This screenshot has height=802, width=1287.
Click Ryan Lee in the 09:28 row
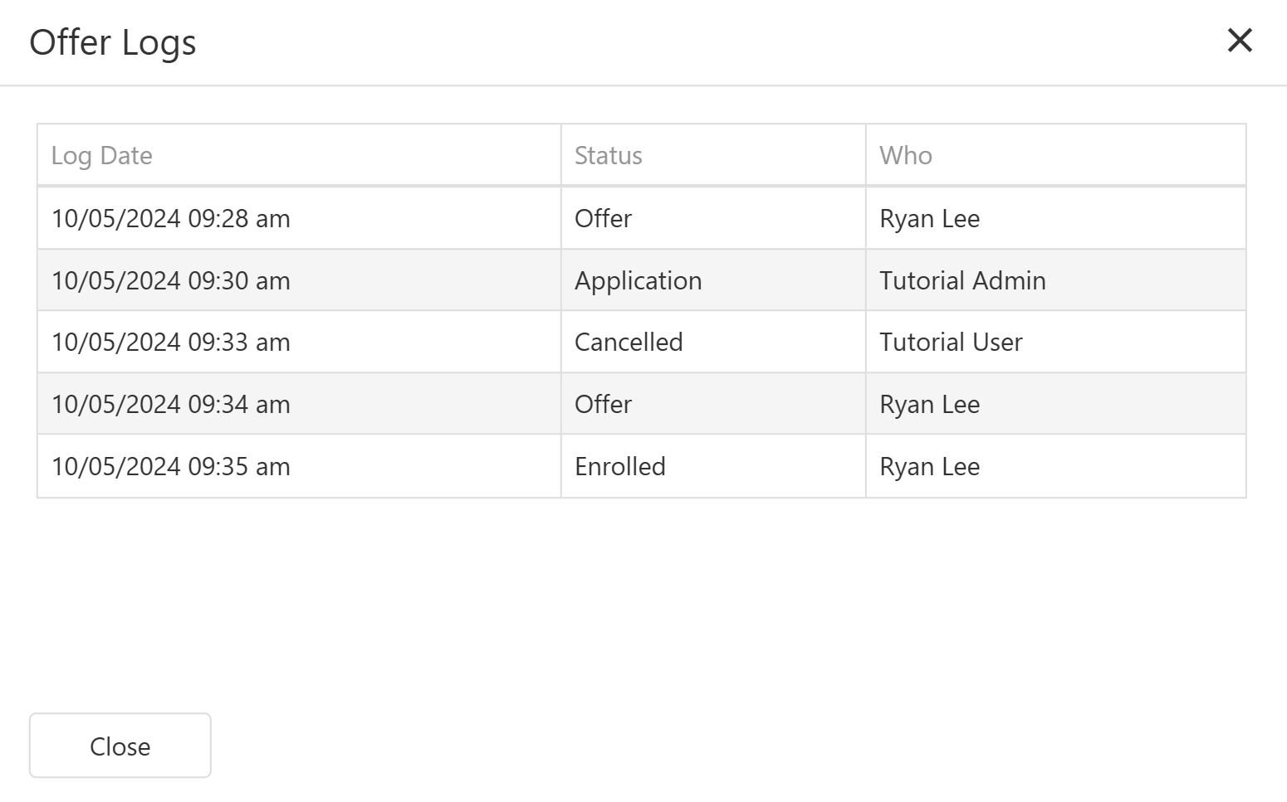929,219
